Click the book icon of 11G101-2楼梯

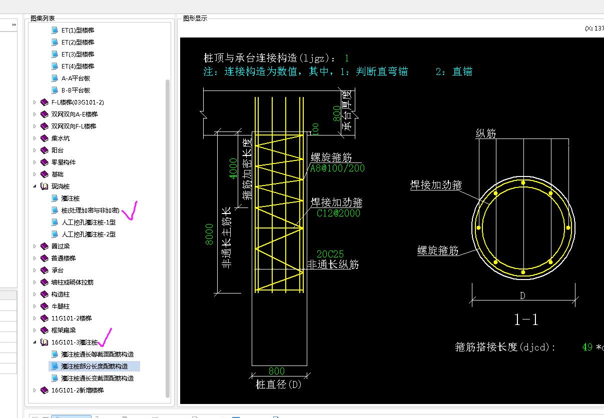point(45,318)
